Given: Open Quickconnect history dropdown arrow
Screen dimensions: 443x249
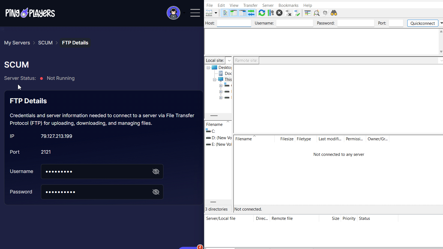Looking at the screenshot, I should 441,23.
